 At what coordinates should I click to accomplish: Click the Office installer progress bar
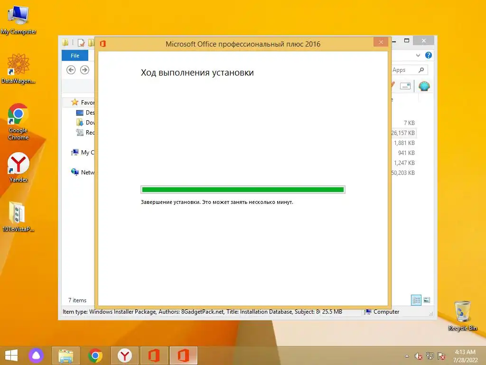coord(243,190)
